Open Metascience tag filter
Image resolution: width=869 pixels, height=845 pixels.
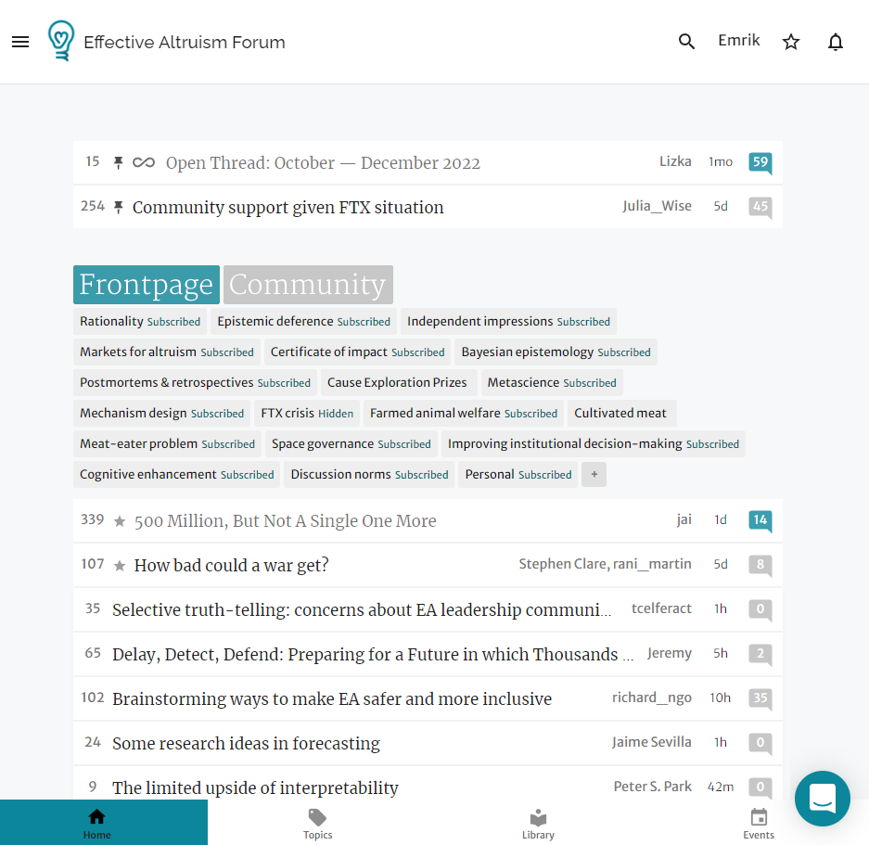[x=552, y=382]
